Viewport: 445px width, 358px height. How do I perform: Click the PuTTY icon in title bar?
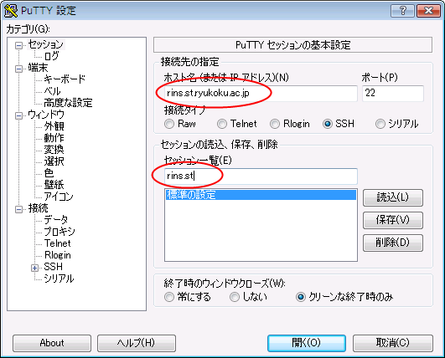coord(11,11)
